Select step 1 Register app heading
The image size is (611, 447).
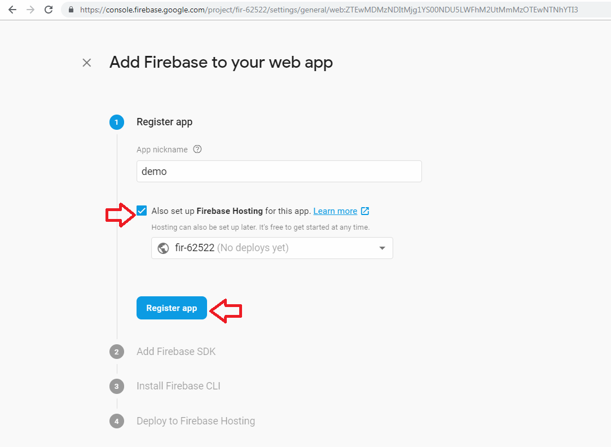(164, 122)
